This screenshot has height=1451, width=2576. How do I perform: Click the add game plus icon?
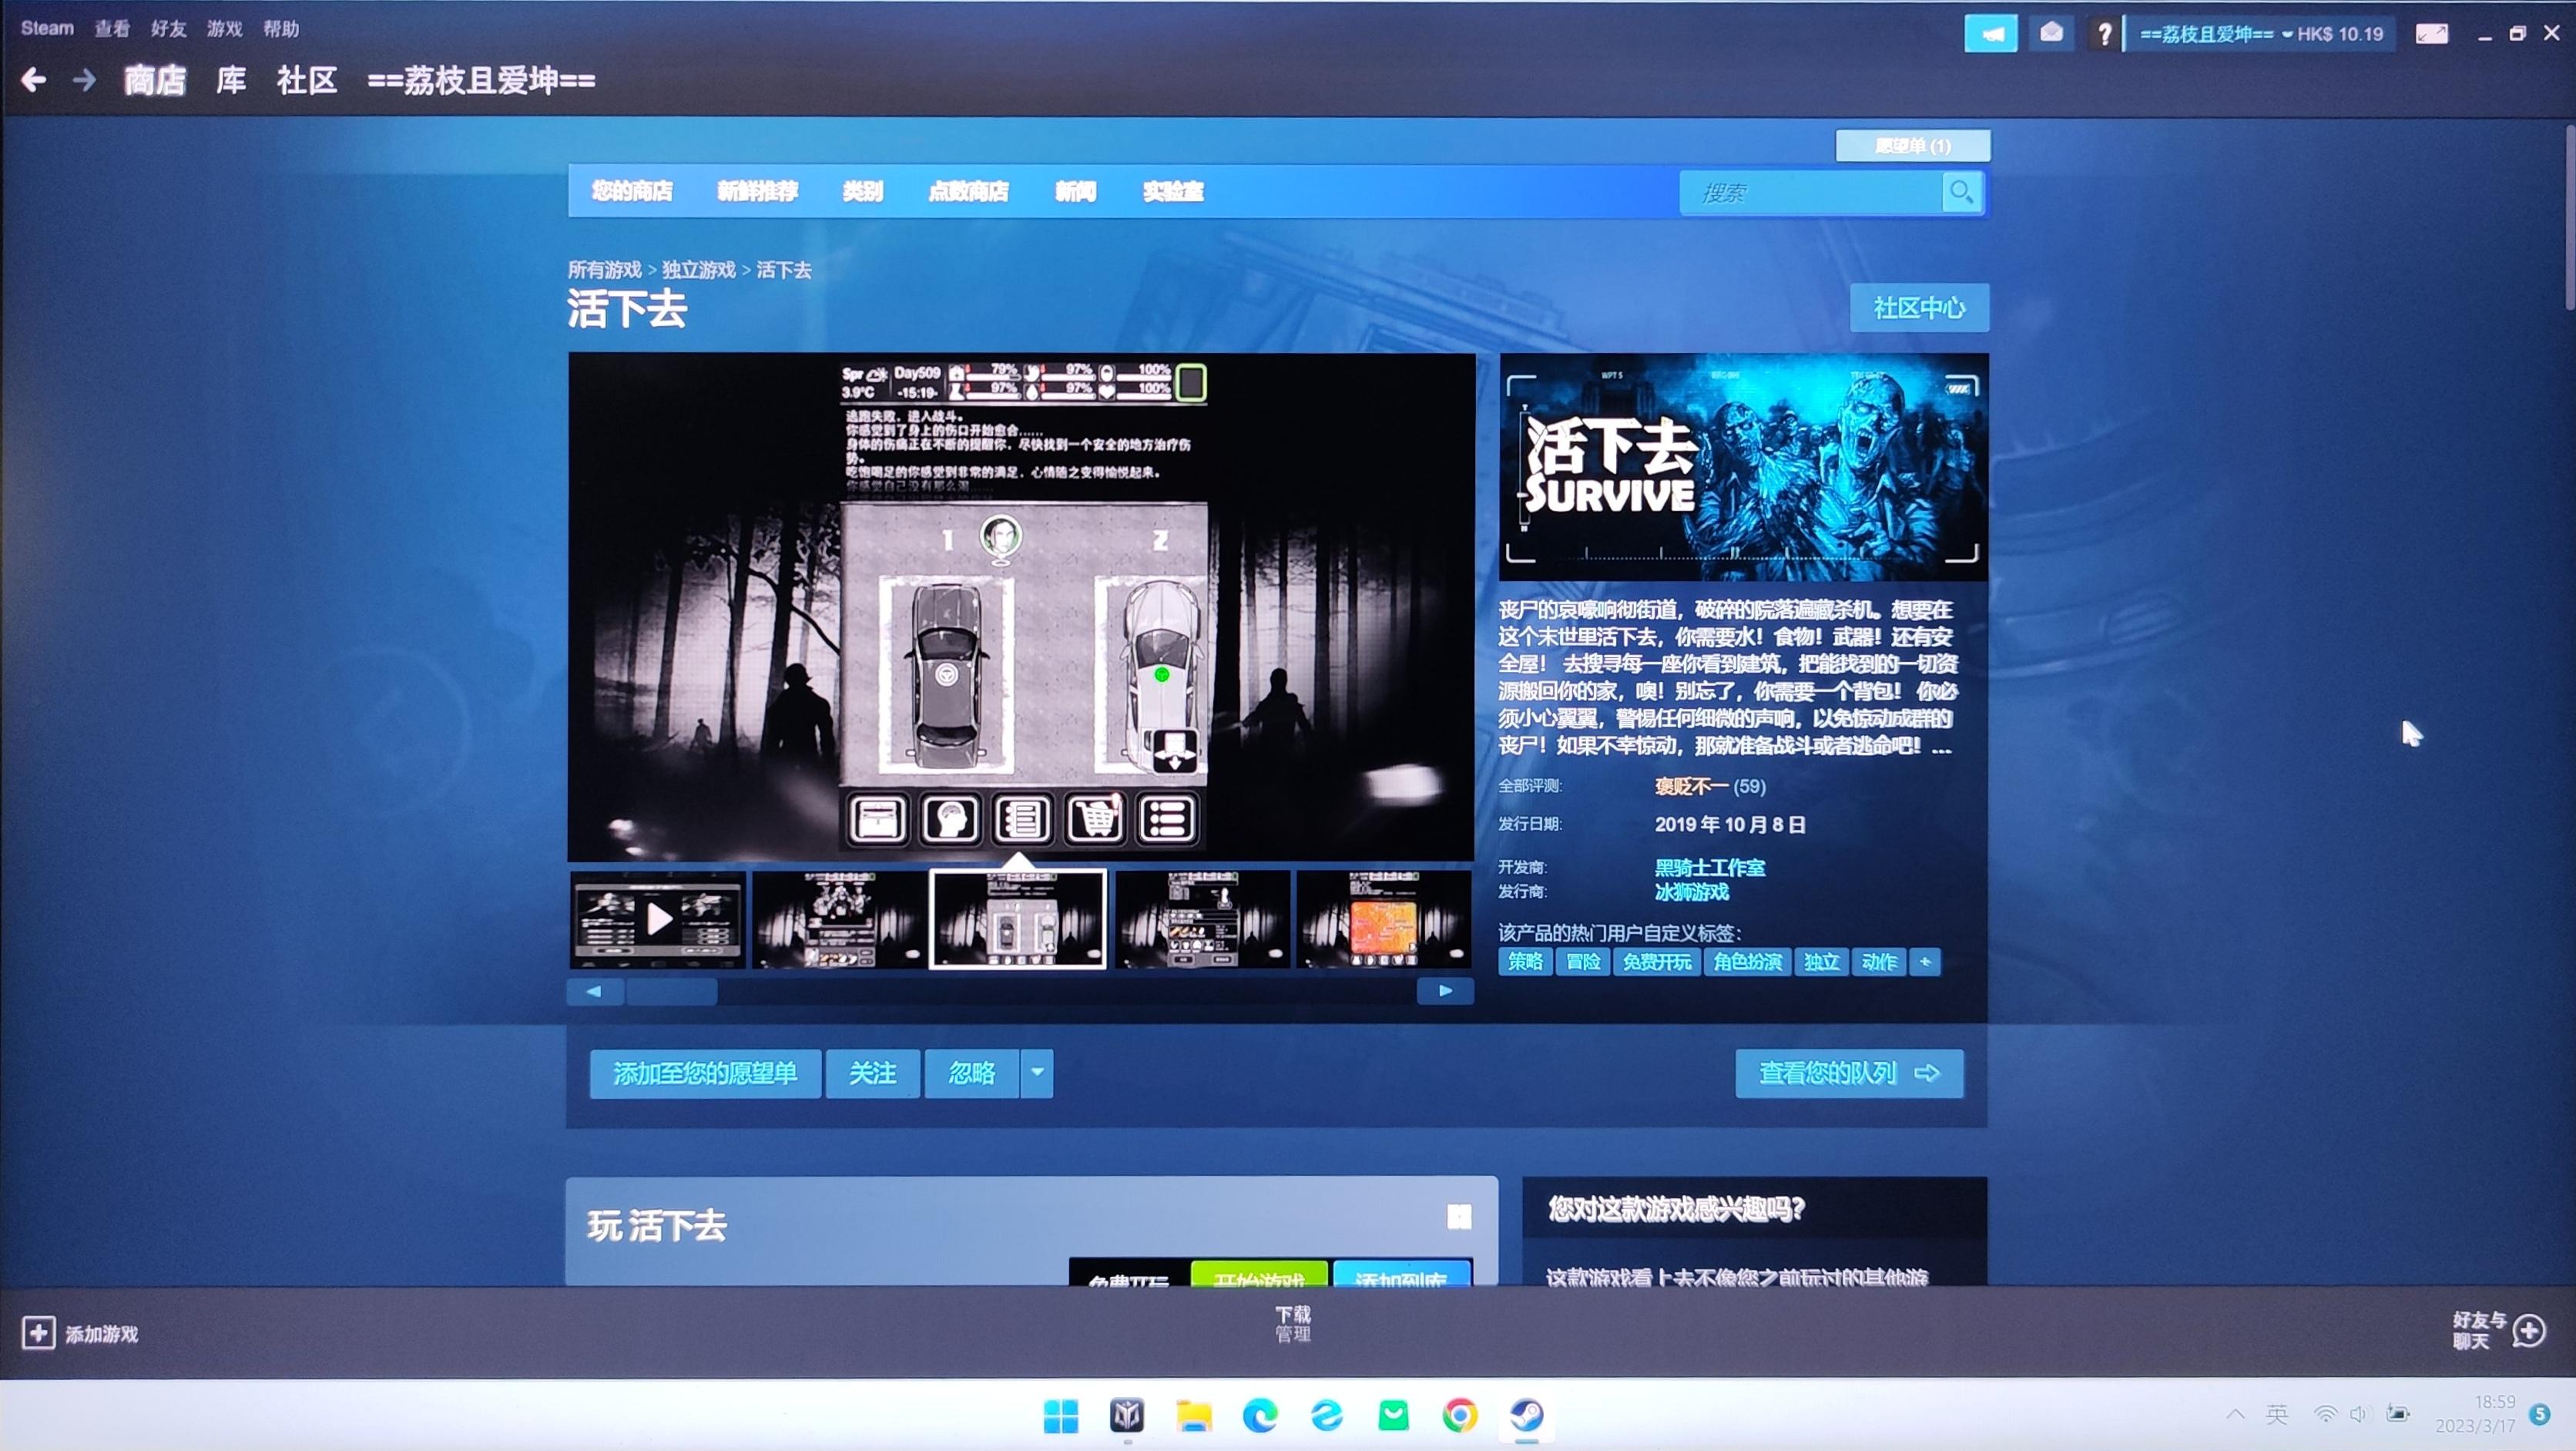(38, 1333)
